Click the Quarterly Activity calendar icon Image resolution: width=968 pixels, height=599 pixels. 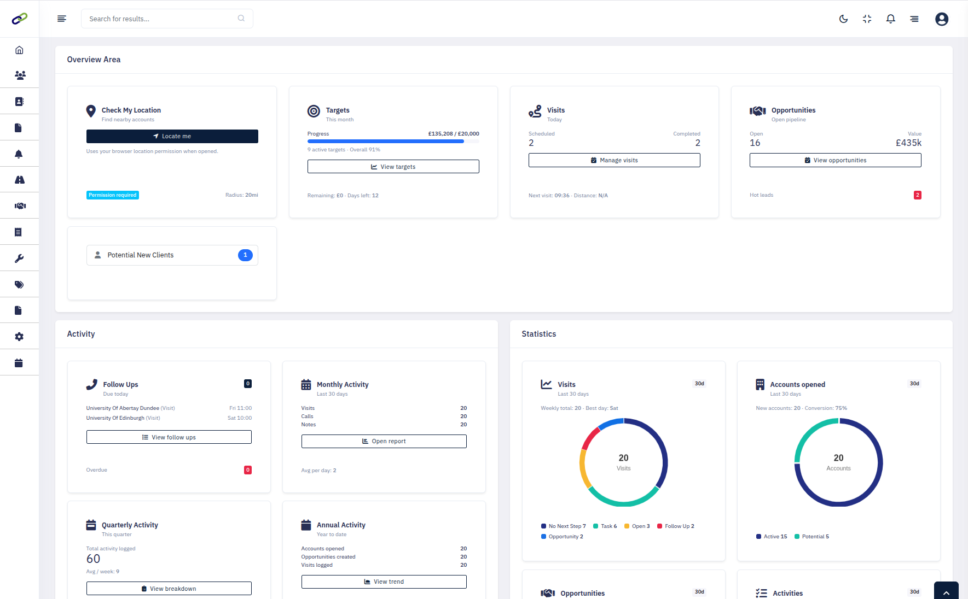point(91,525)
